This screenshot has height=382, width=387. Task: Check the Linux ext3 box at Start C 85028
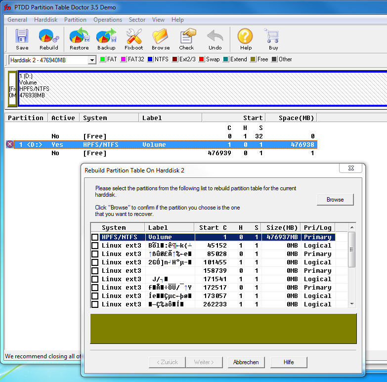[95, 254]
